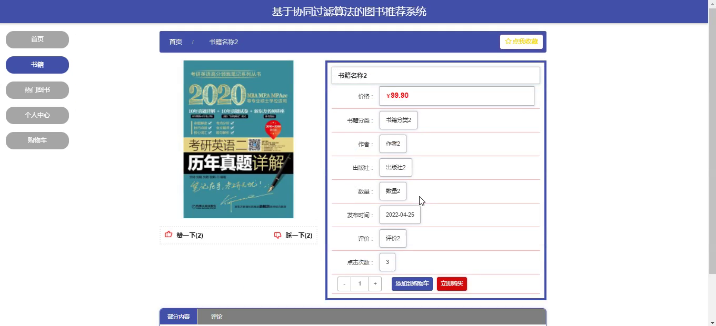This screenshot has height=326, width=716.
Task: Click the 作者2 author value
Action: coord(393,144)
